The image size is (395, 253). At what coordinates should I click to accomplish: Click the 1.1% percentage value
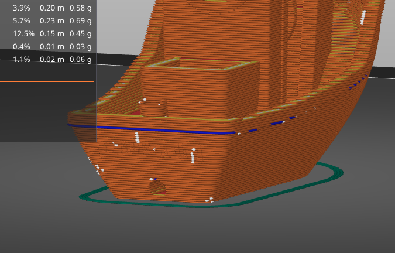tap(22, 60)
